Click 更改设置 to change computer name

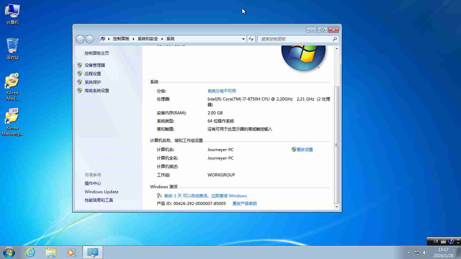304,149
